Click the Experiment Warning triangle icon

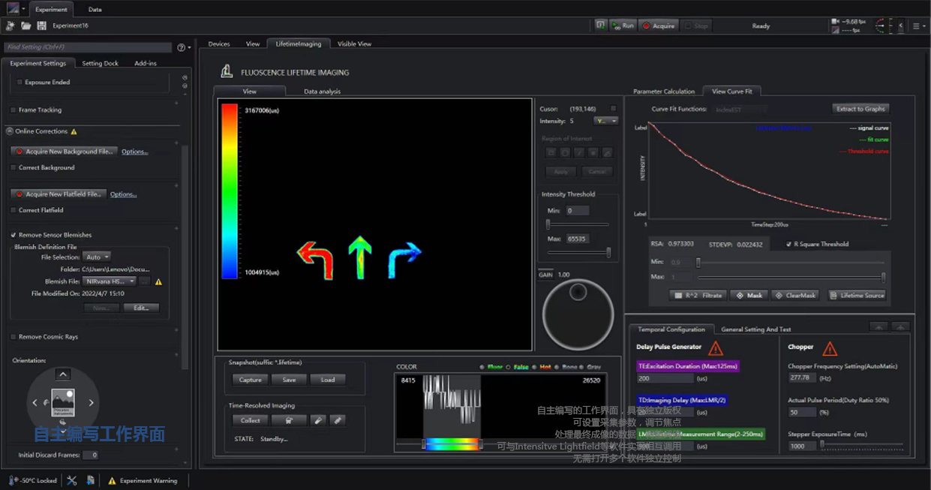112,480
